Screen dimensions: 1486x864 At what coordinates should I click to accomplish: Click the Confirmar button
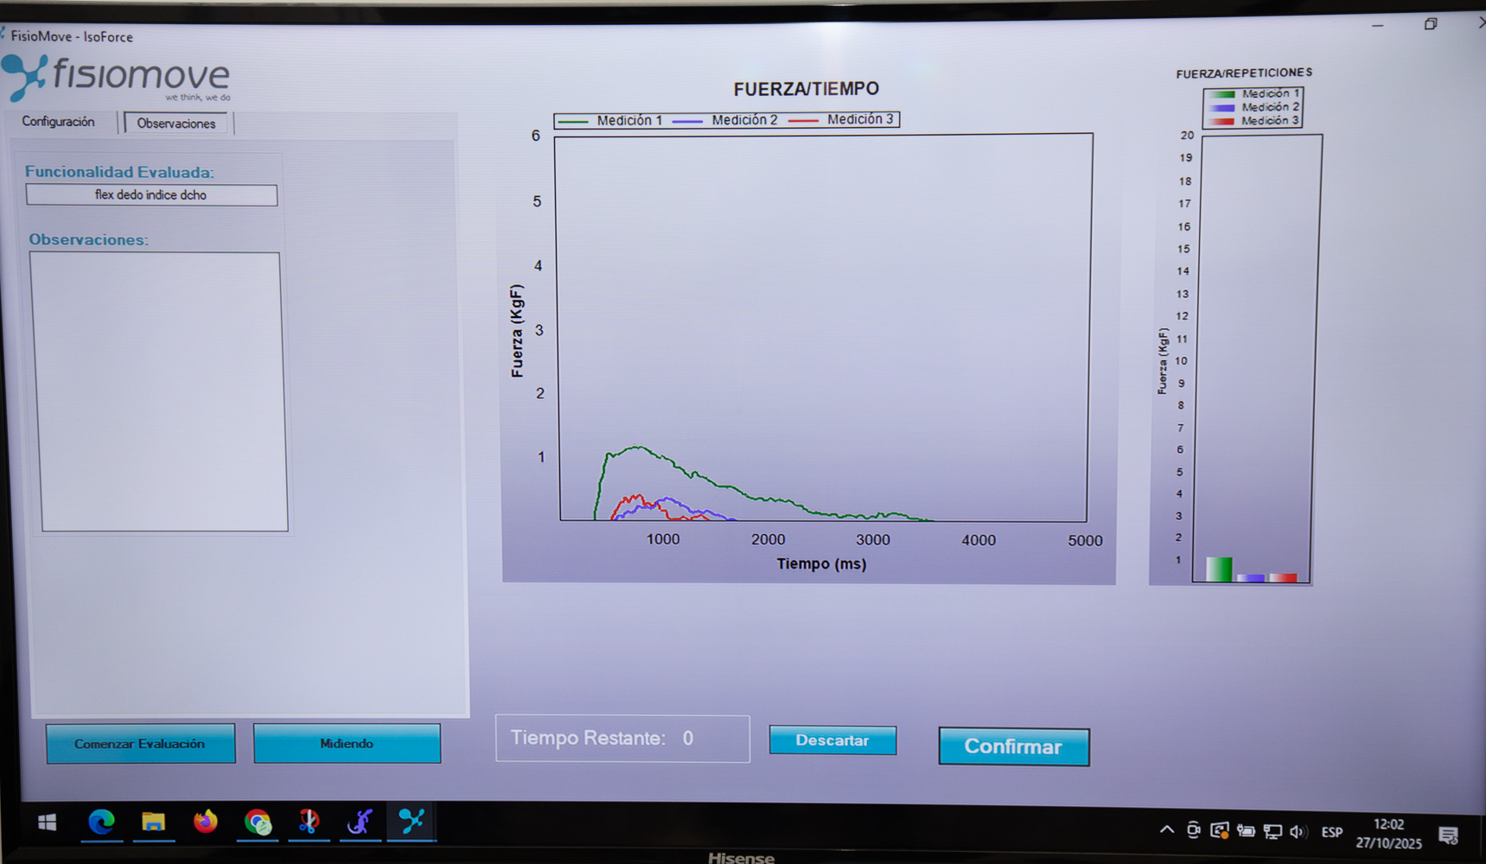click(1013, 746)
